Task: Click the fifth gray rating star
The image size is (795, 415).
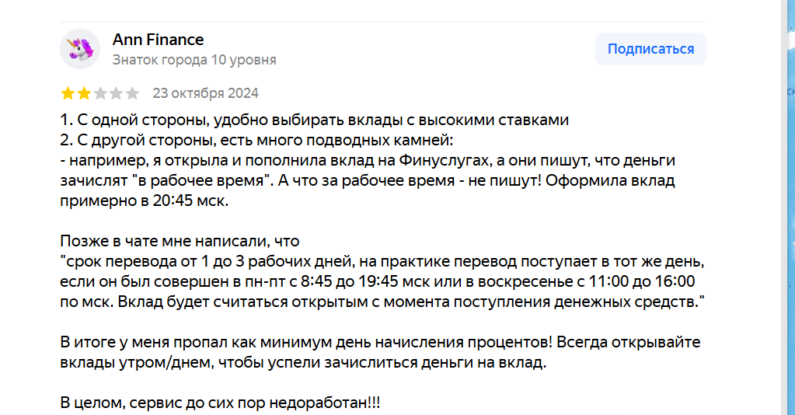Action: pos(133,94)
